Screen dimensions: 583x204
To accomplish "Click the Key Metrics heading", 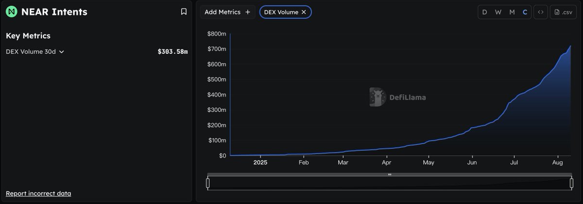I will point(28,36).
